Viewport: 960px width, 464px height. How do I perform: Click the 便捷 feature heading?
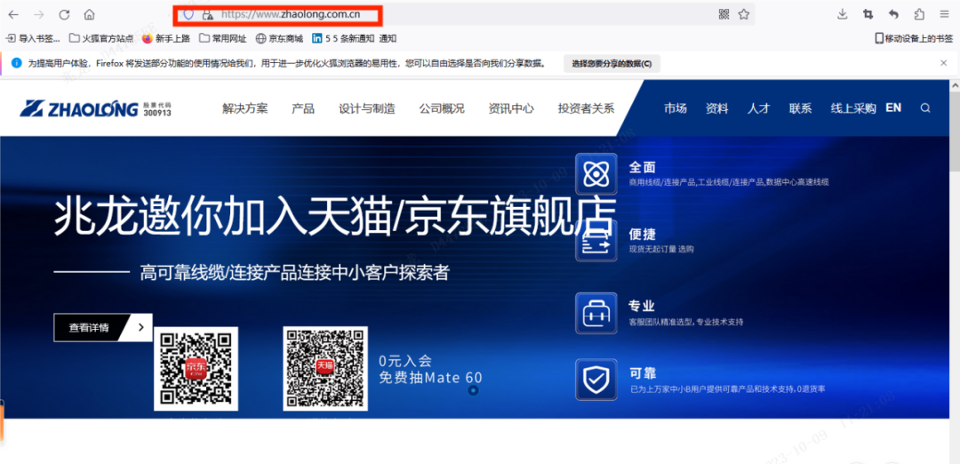pyautogui.click(x=643, y=234)
